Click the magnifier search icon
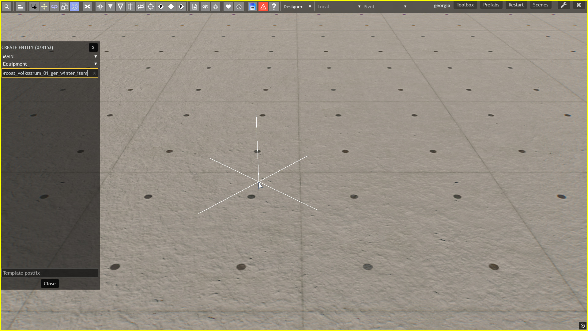Image resolution: width=588 pixels, height=331 pixels. pyautogui.click(x=6, y=6)
